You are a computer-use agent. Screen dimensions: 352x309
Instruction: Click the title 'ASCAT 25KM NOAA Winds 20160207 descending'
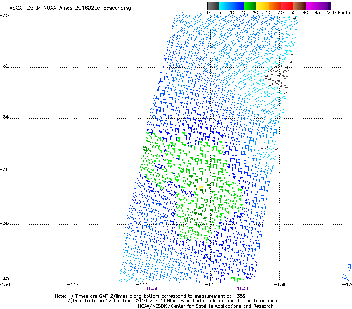70,8
